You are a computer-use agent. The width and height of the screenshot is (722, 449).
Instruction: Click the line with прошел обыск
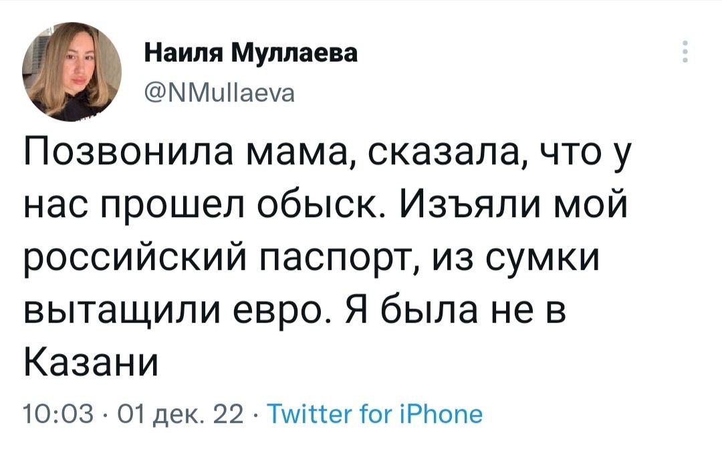pos(326,205)
